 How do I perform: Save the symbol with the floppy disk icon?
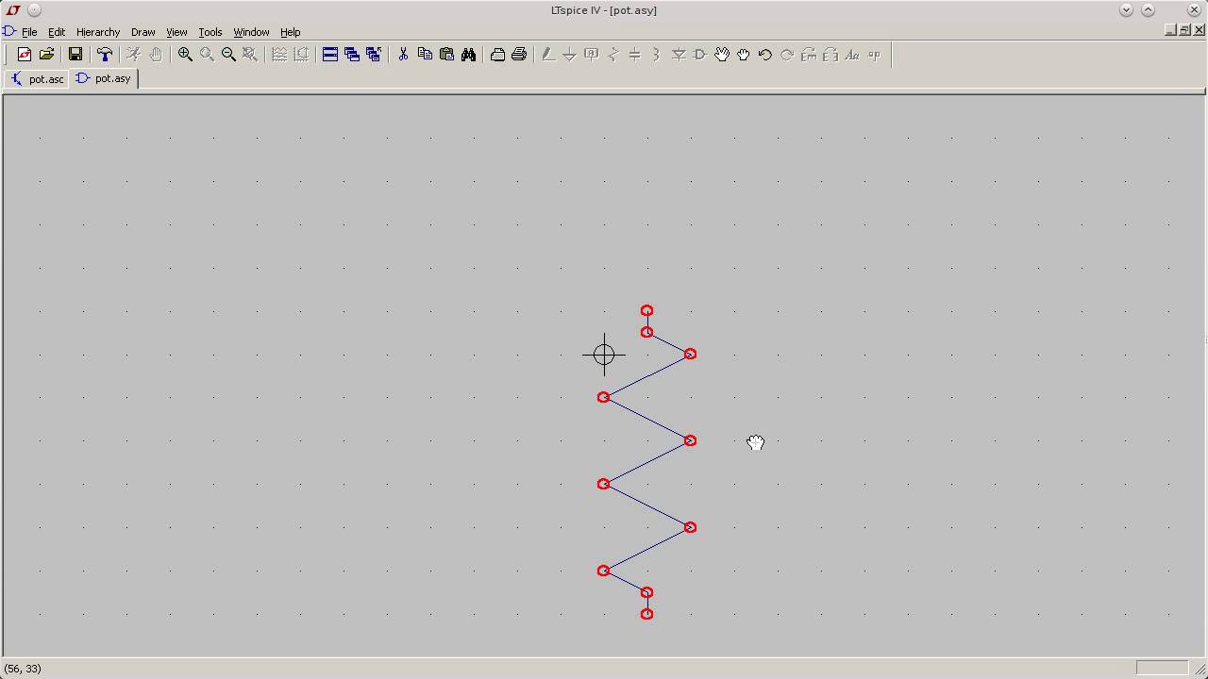click(x=75, y=55)
